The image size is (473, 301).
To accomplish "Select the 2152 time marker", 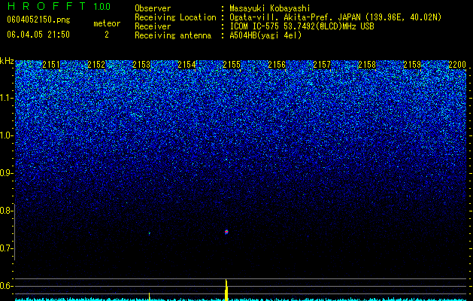I will click(96, 65).
